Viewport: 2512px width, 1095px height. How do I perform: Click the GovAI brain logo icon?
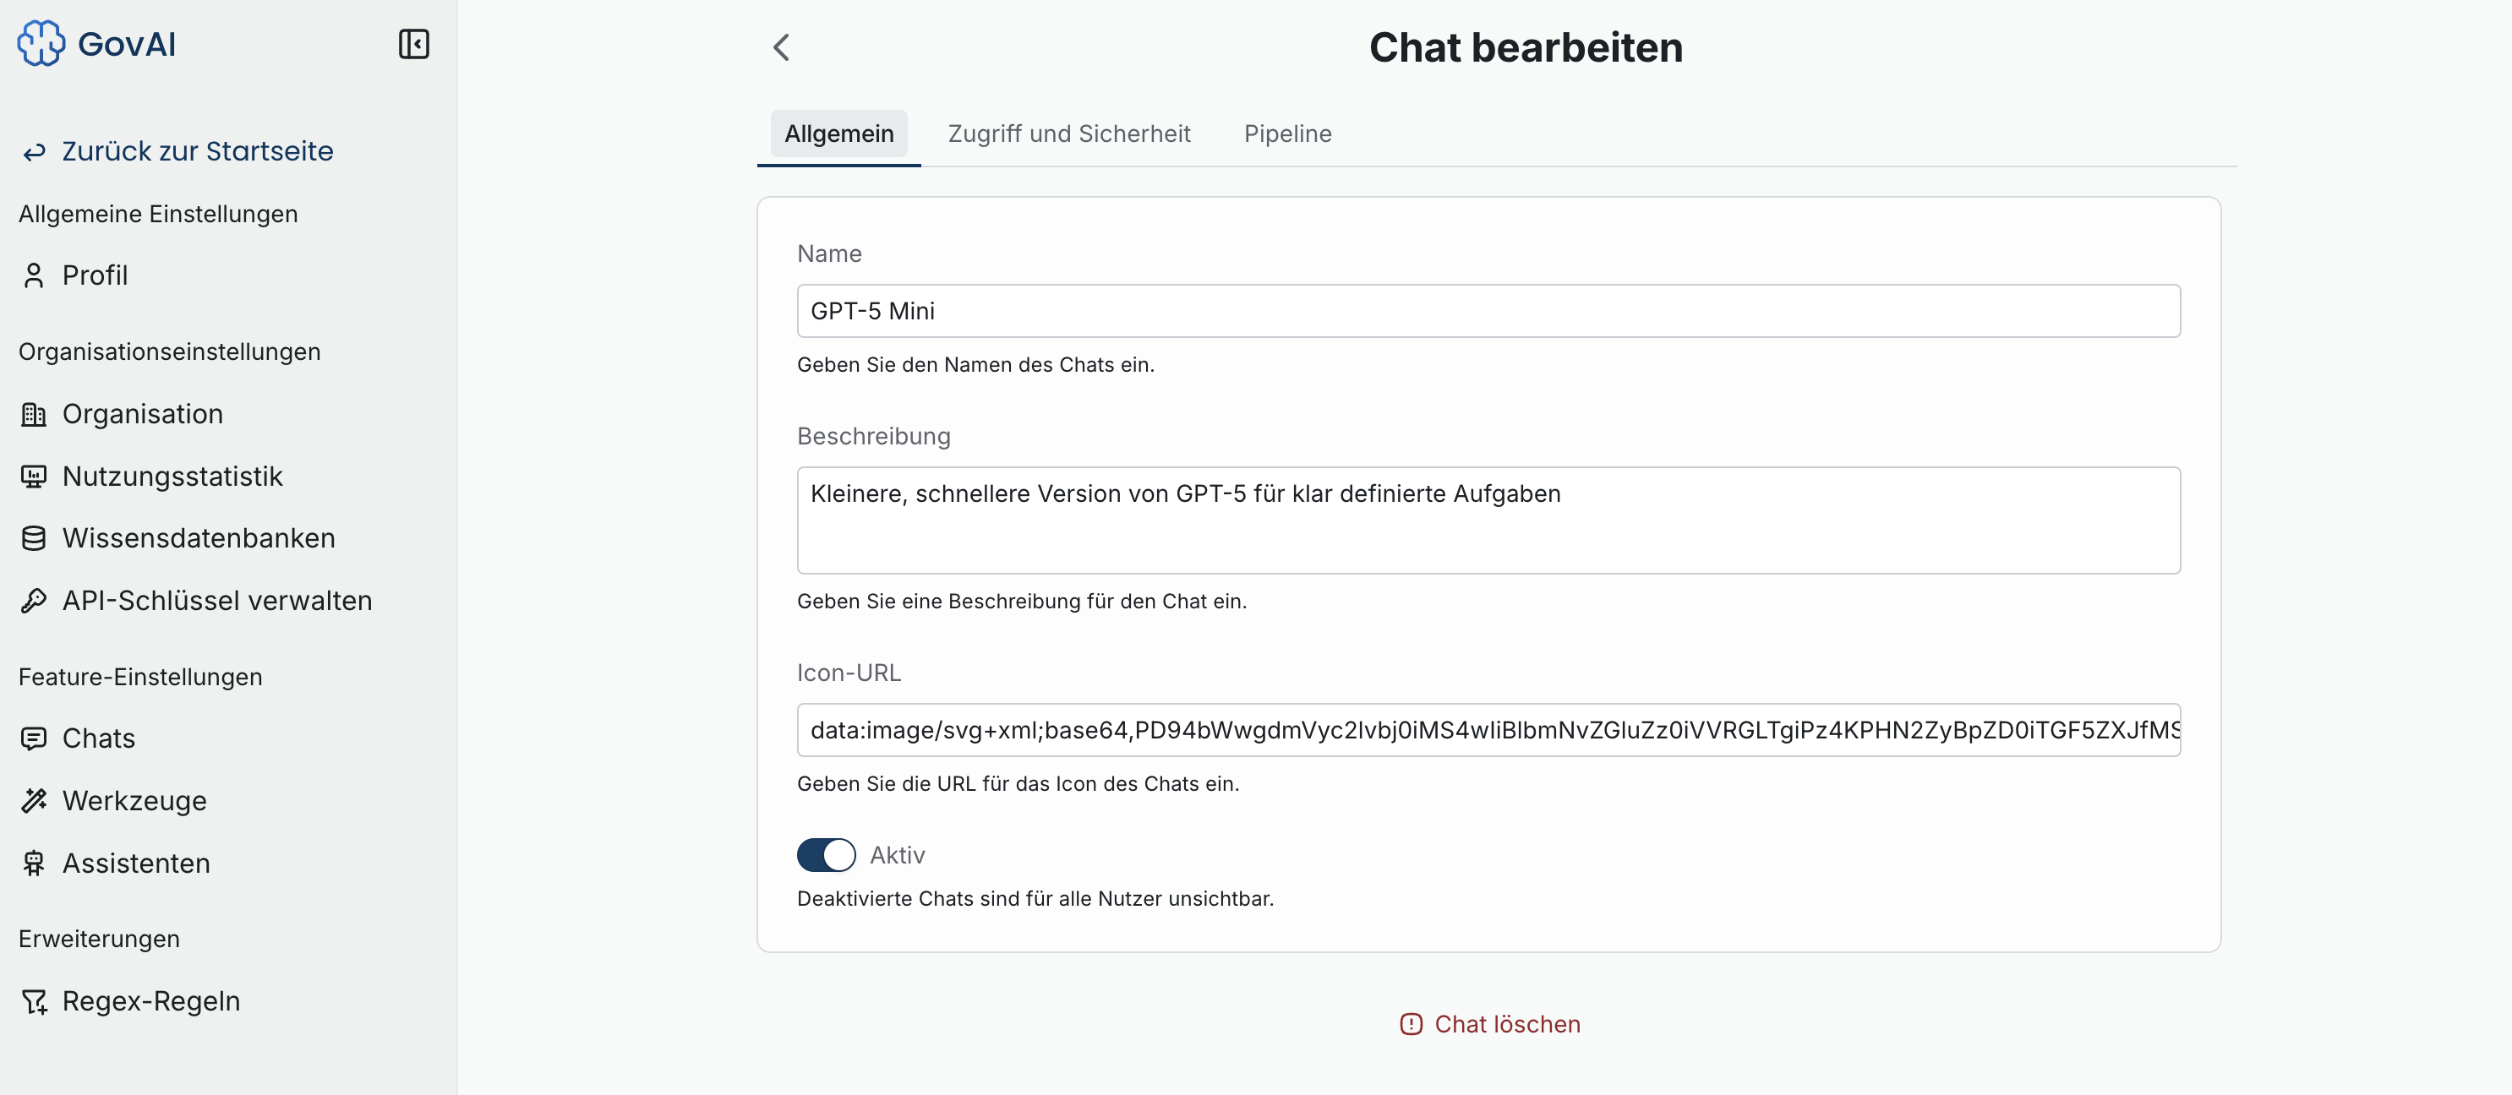pyautogui.click(x=41, y=44)
